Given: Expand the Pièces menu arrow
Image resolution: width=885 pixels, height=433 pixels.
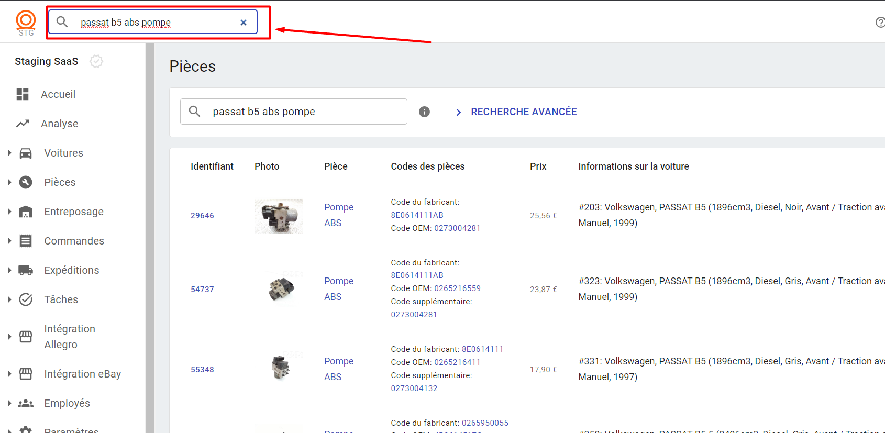Looking at the screenshot, I should click(9, 182).
